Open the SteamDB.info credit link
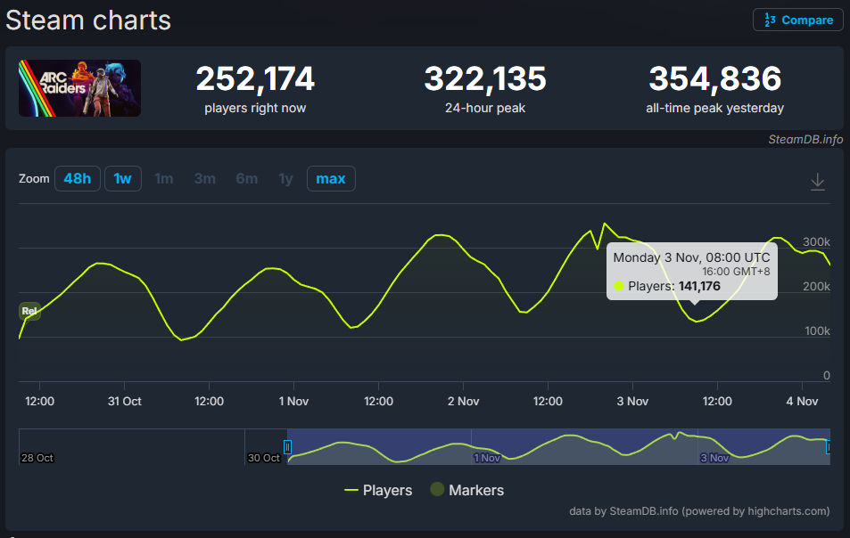850x538 pixels. [805, 139]
